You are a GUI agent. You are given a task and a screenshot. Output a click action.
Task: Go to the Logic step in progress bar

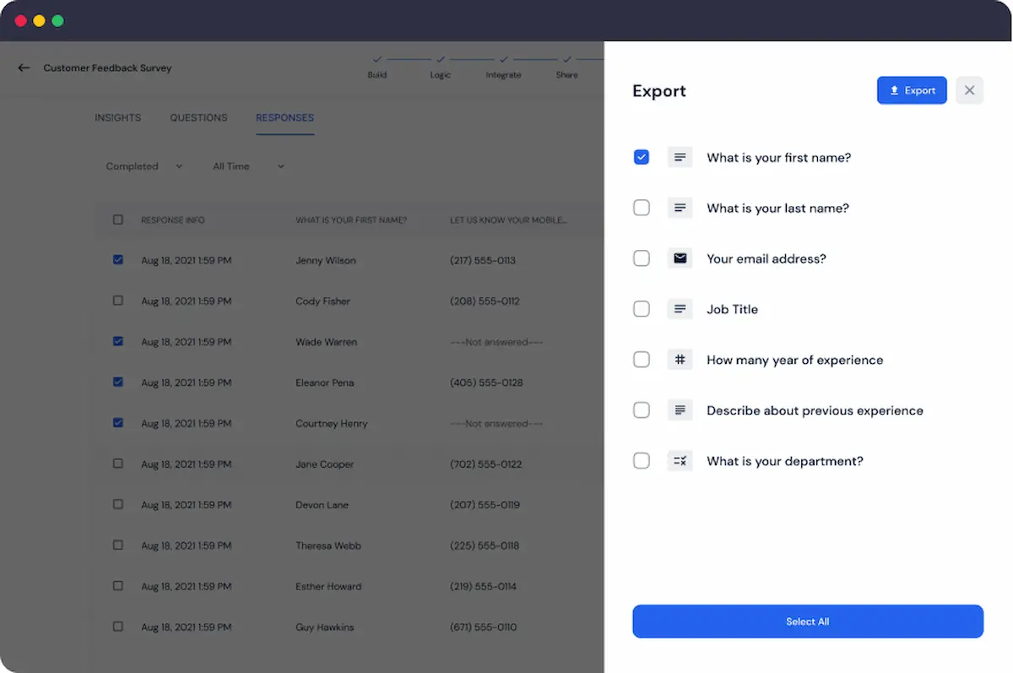pos(440,67)
